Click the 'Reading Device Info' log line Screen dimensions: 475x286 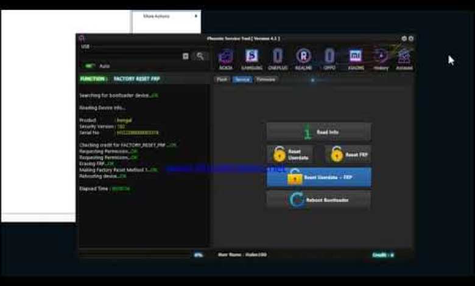click(102, 108)
